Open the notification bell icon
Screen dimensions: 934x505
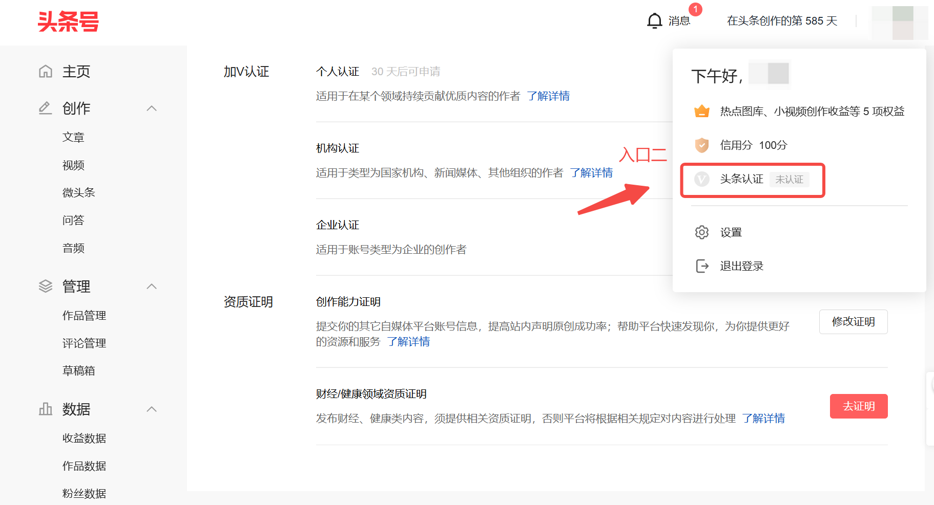(654, 21)
